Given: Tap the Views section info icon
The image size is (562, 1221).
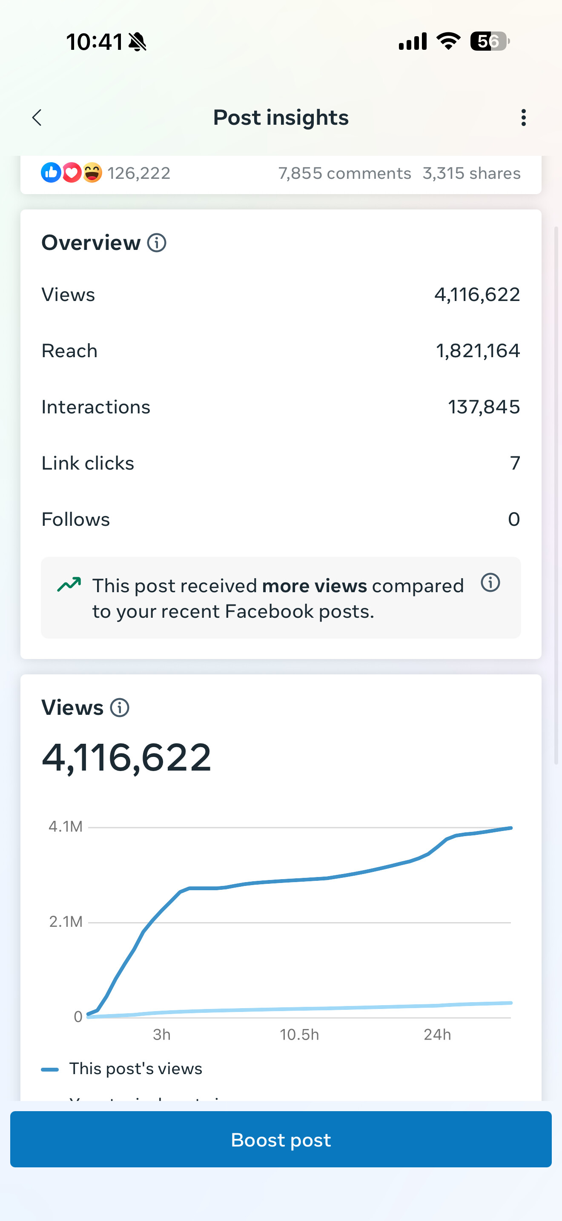Looking at the screenshot, I should click(119, 708).
